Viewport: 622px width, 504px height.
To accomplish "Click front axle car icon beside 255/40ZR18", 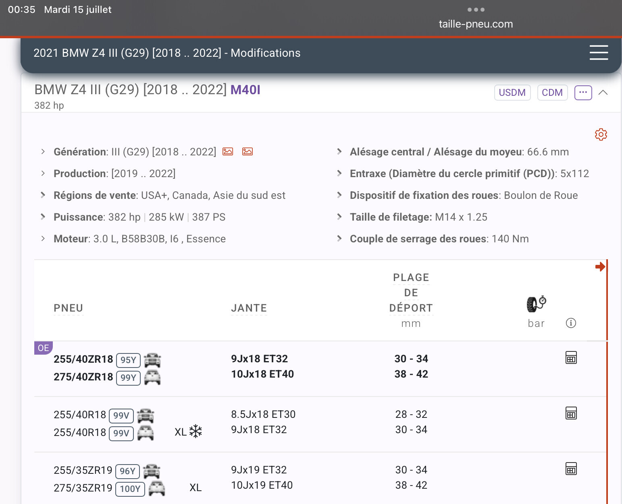I will [x=152, y=360].
